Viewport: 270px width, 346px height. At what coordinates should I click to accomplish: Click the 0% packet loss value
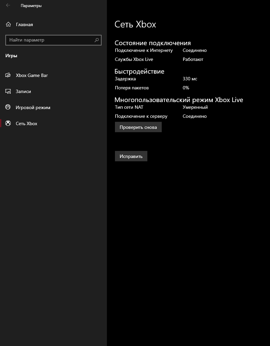186,88
